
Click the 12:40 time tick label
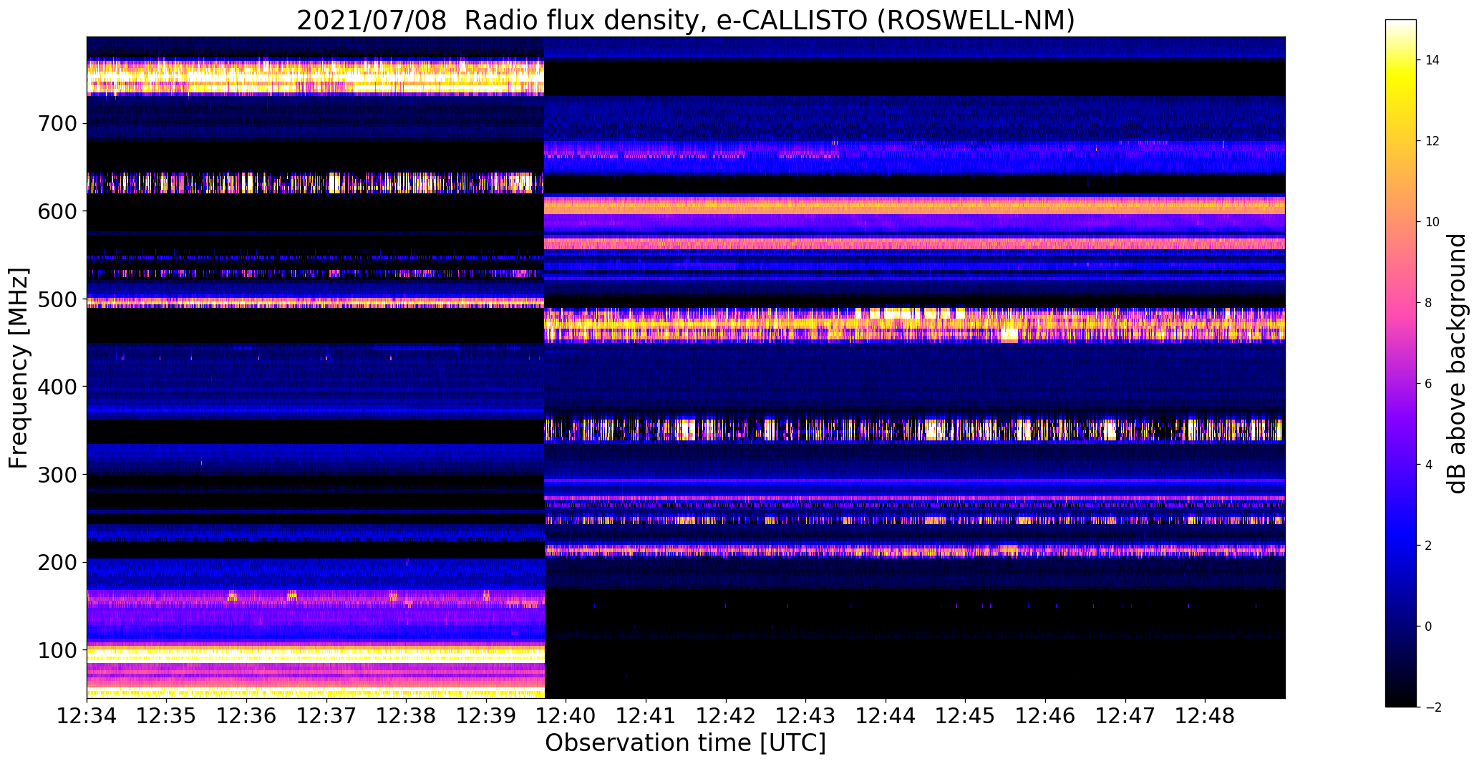pos(566,715)
